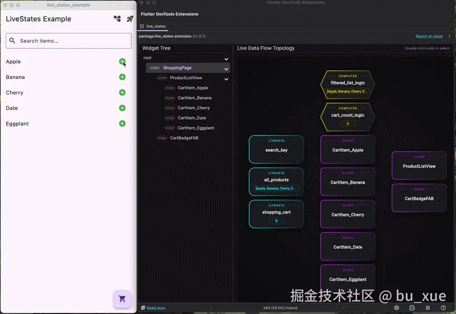Image resolution: width=456 pixels, height=314 pixels.
Task: Click the filtered_list_logic computed node
Action: [348, 84]
